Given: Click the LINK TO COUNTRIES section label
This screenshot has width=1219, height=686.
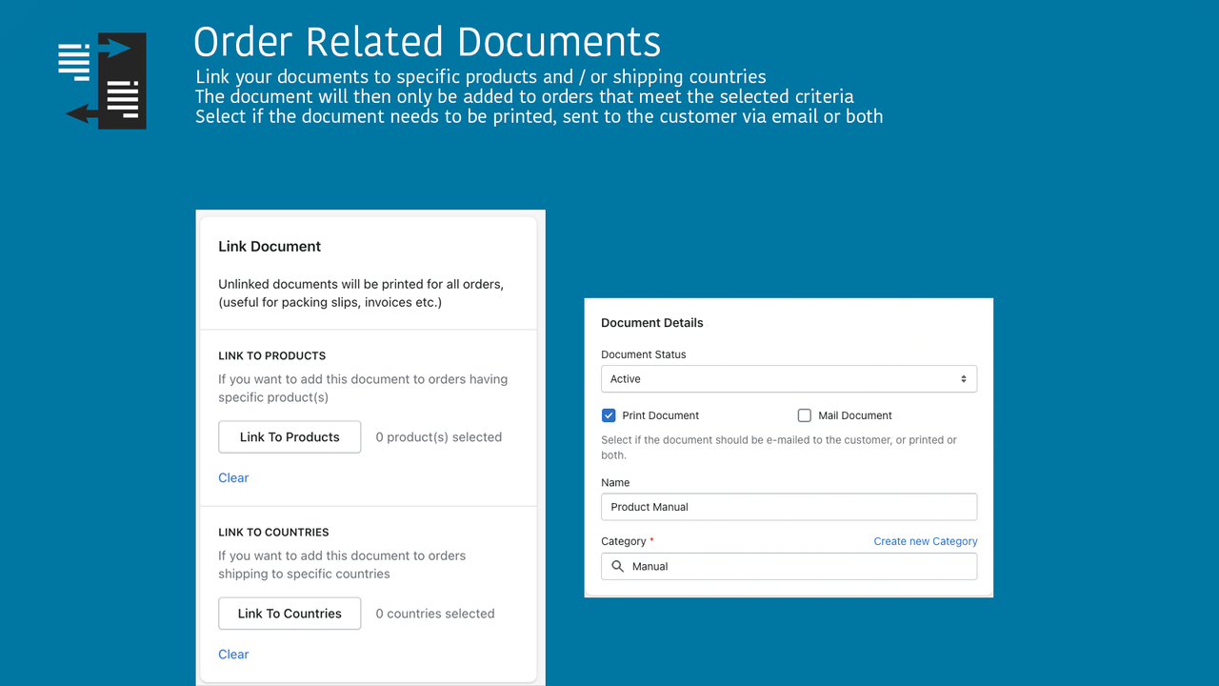Looking at the screenshot, I should pyautogui.click(x=274, y=533).
